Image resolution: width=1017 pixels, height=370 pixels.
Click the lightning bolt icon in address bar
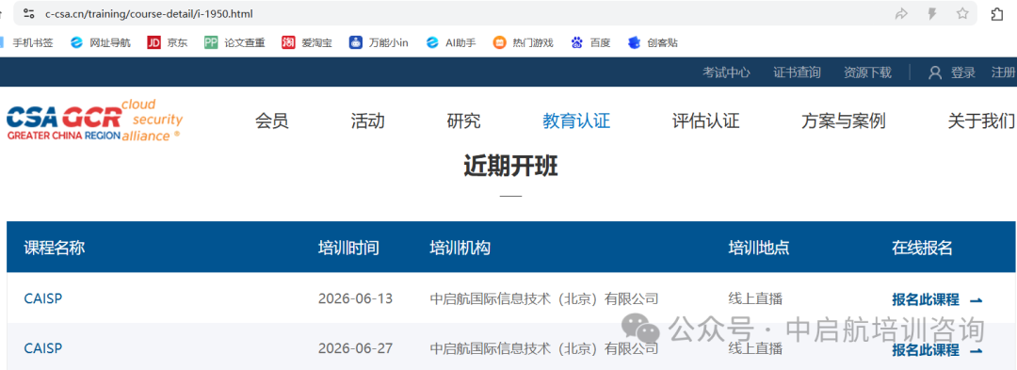click(932, 13)
